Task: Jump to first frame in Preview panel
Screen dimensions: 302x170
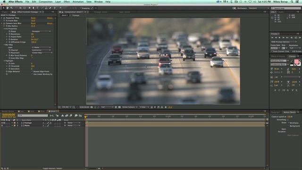Action: click(x=272, y=38)
